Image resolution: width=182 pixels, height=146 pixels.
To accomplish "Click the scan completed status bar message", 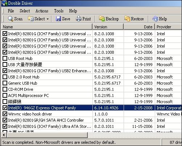I will (59, 142).
